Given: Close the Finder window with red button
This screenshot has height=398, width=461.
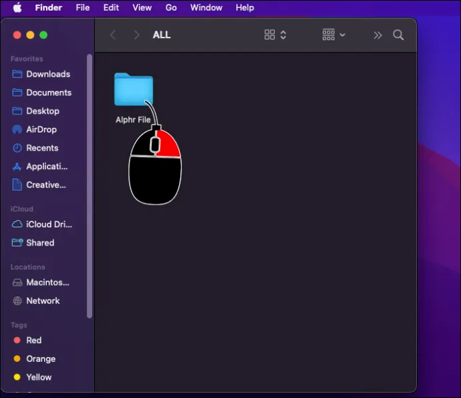Looking at the screenshot, I should click(x=17, y=35).
